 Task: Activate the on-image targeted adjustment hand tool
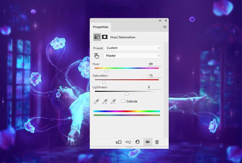pos(96,56)
